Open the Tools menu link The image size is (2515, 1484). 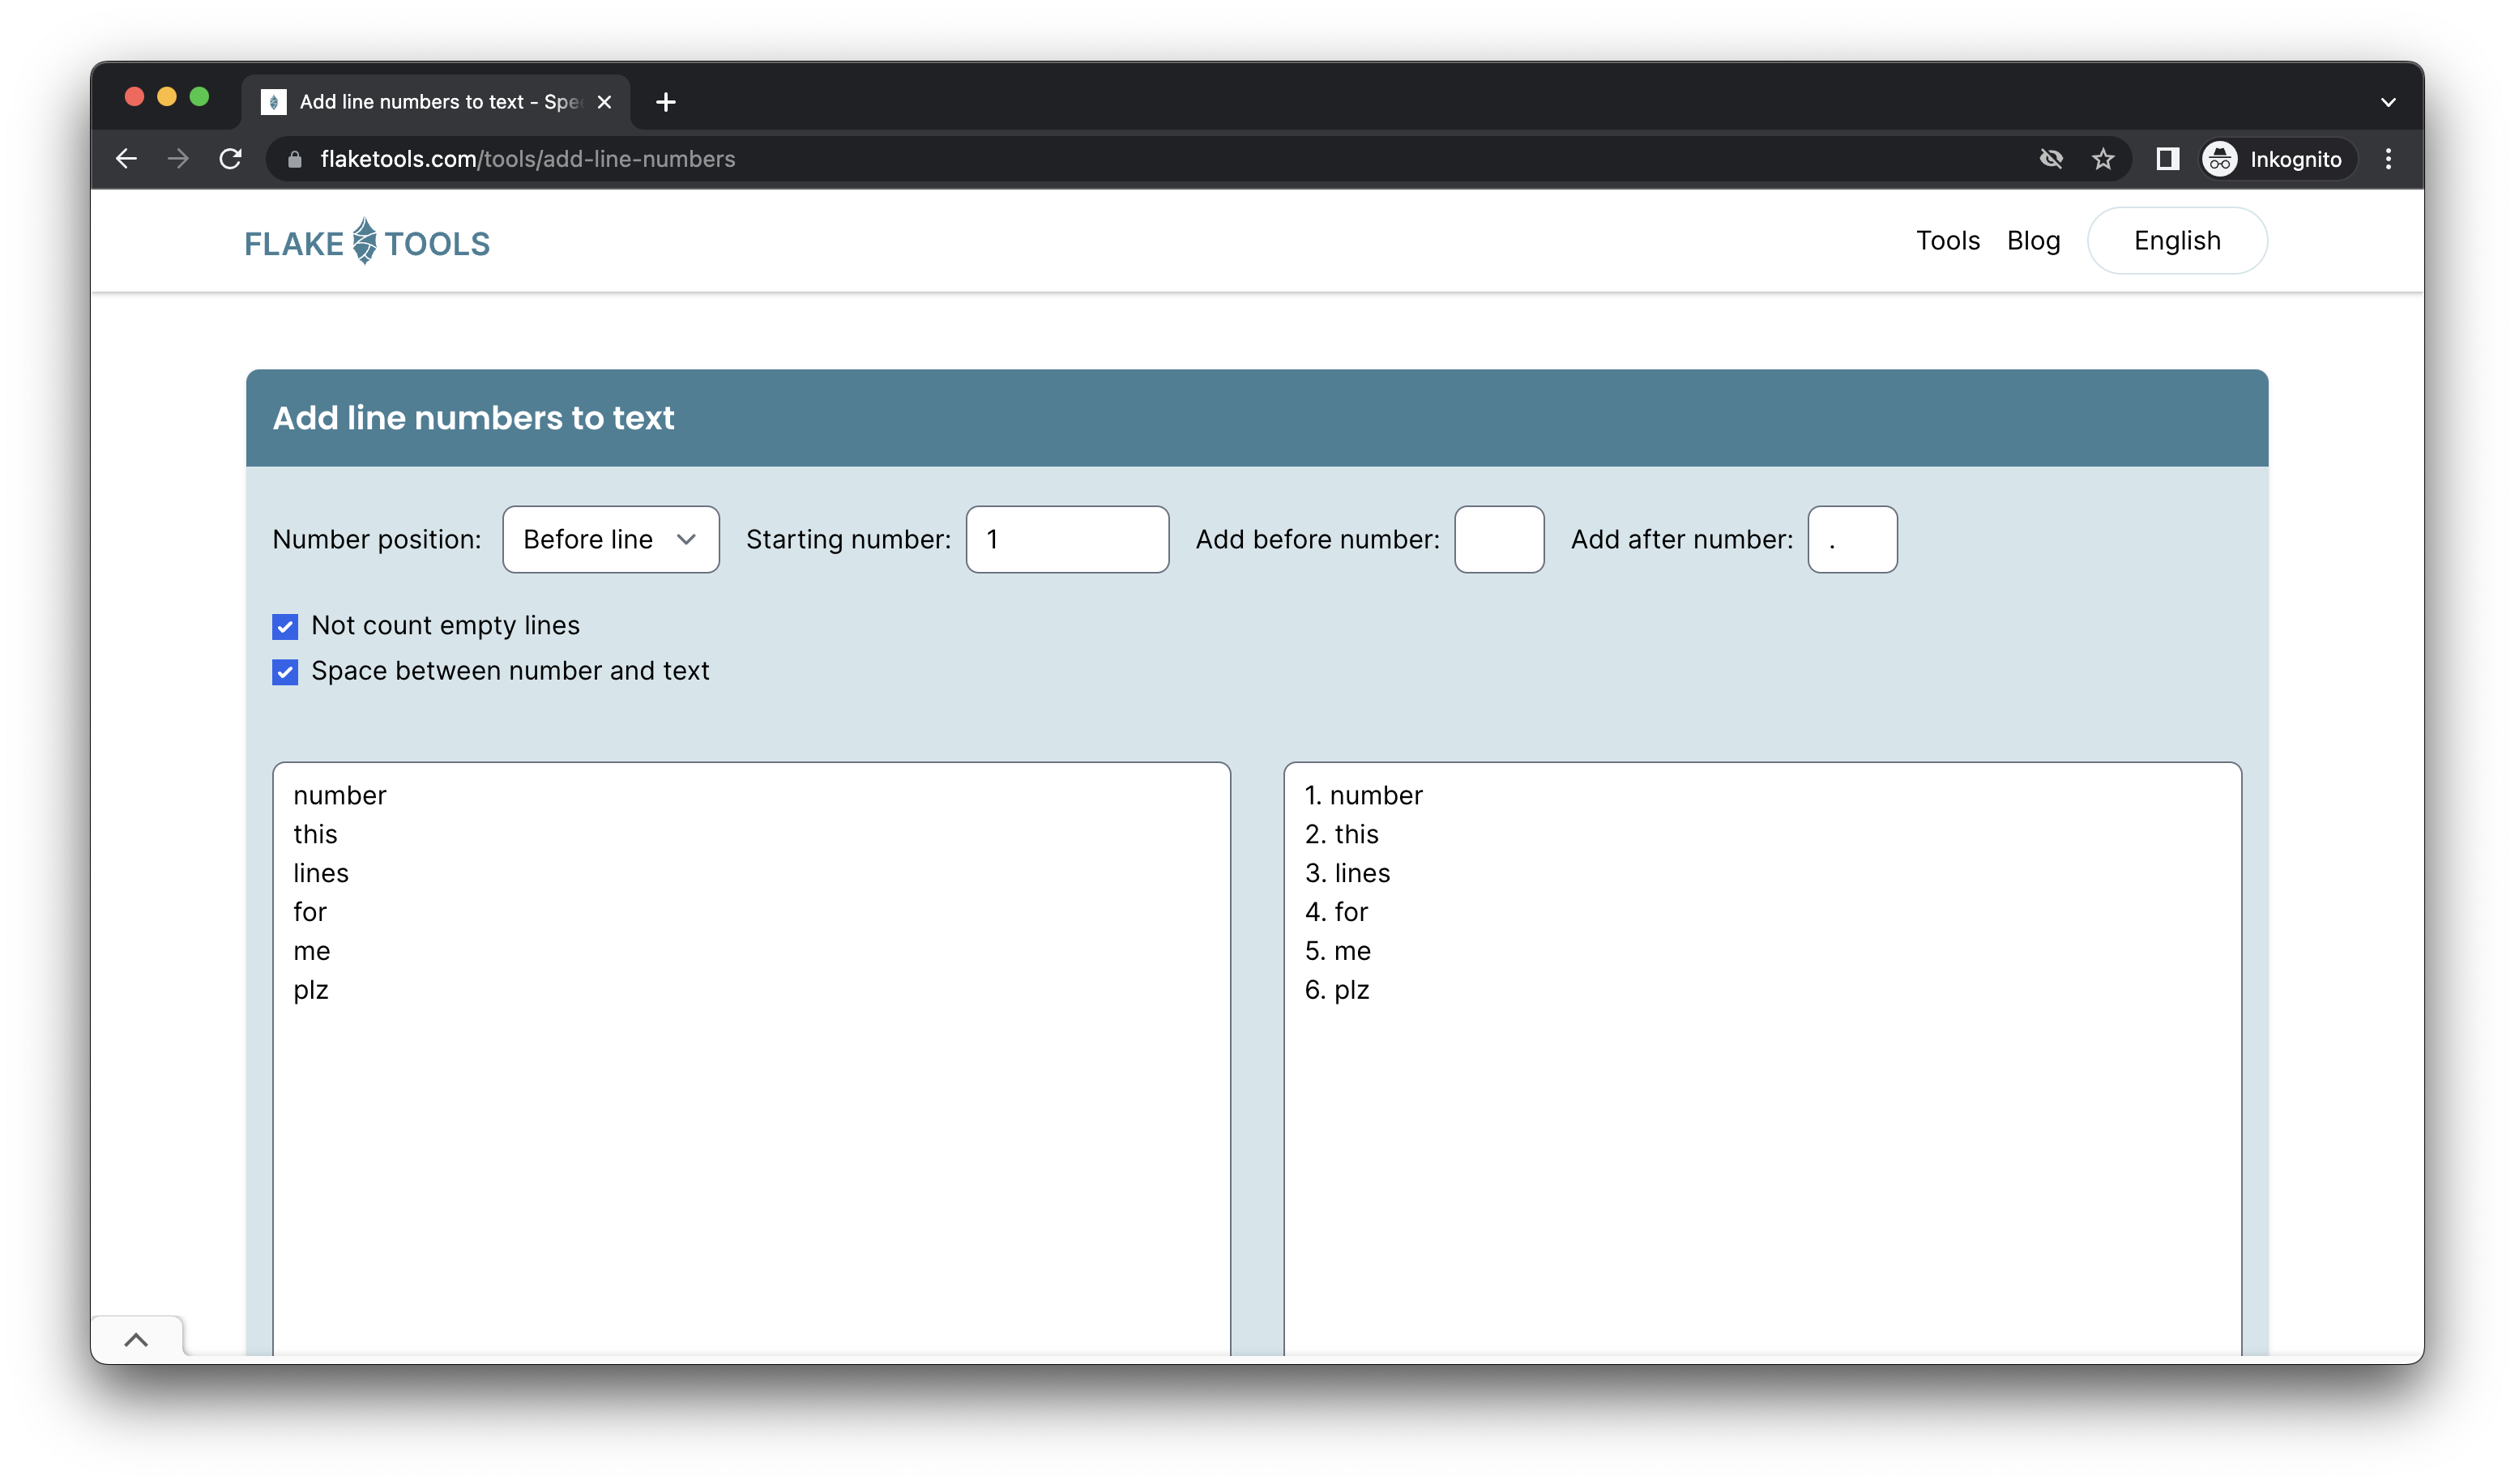[x=1947, y=241]
